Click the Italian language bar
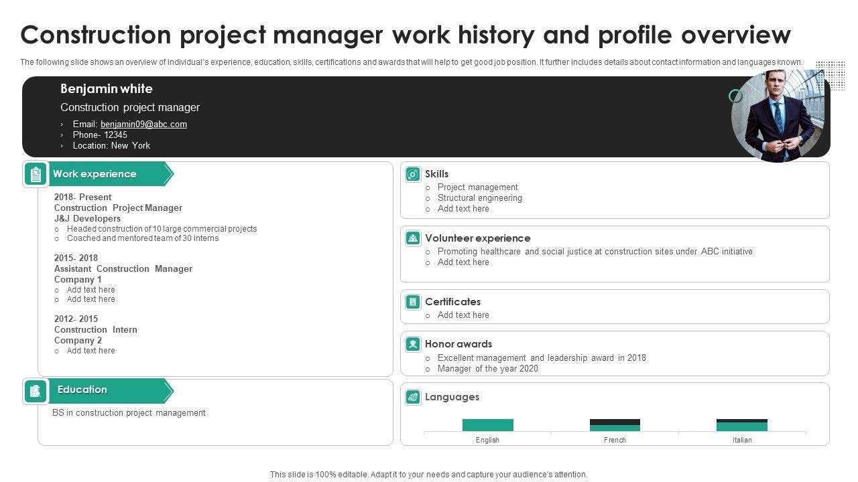This screenshot has height=482, width=858. [742, 425]
